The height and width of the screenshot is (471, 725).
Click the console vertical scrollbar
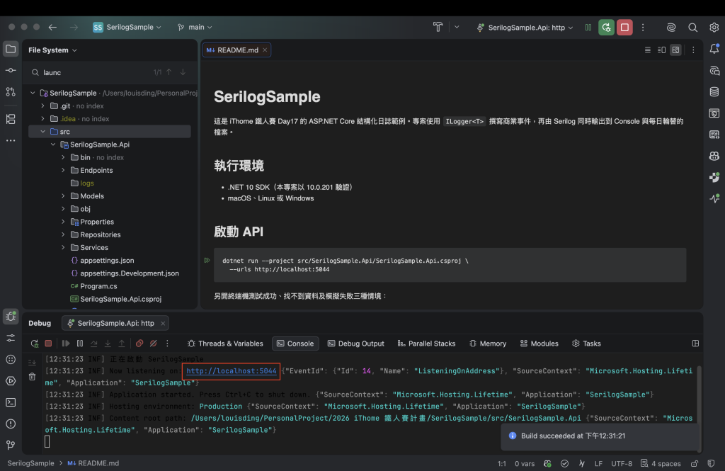pyautogui.click(x=699, y=407)
